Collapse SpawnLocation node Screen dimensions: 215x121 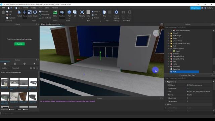(169, 48)
